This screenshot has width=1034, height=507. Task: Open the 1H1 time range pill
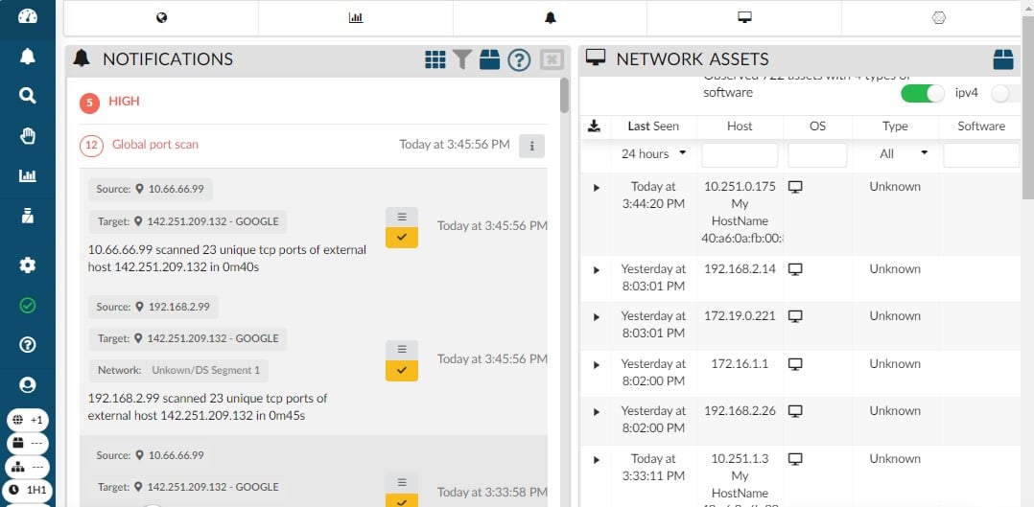tap(28, 490)
